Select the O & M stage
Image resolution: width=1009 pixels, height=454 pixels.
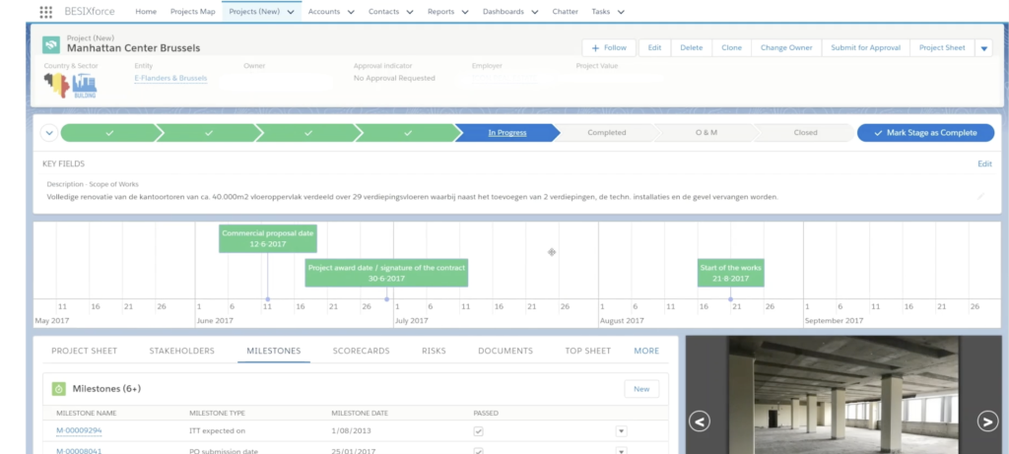pyautogui.click(x=706, y=133)
